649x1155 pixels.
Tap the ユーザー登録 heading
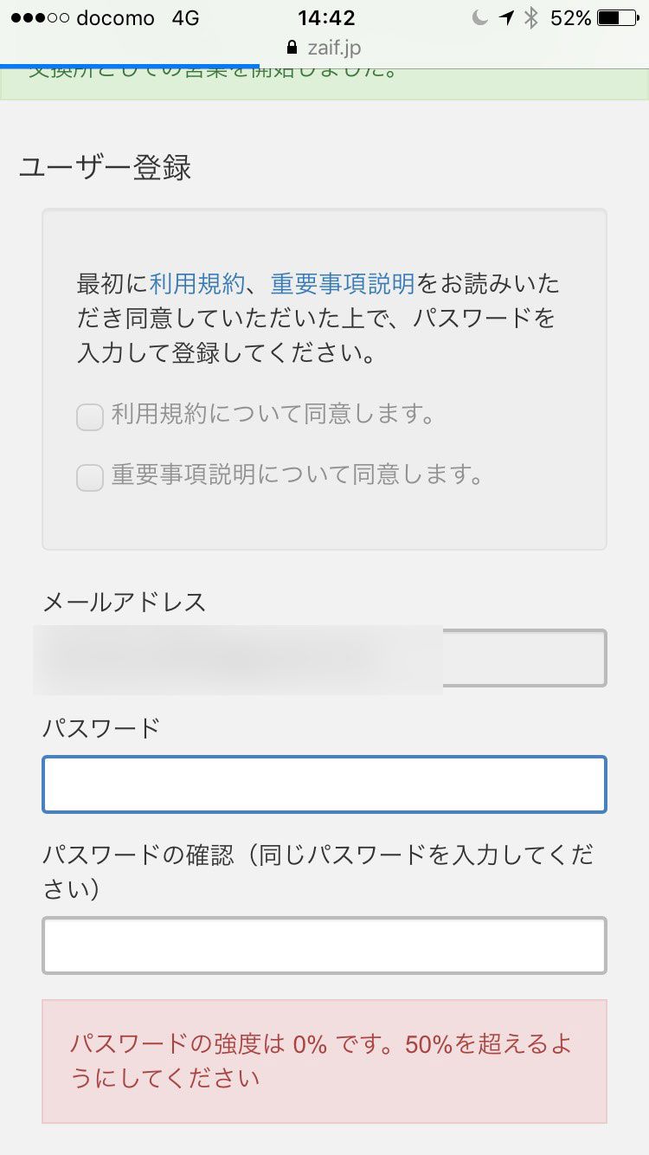pyautogui.click(x=105, y=167)
